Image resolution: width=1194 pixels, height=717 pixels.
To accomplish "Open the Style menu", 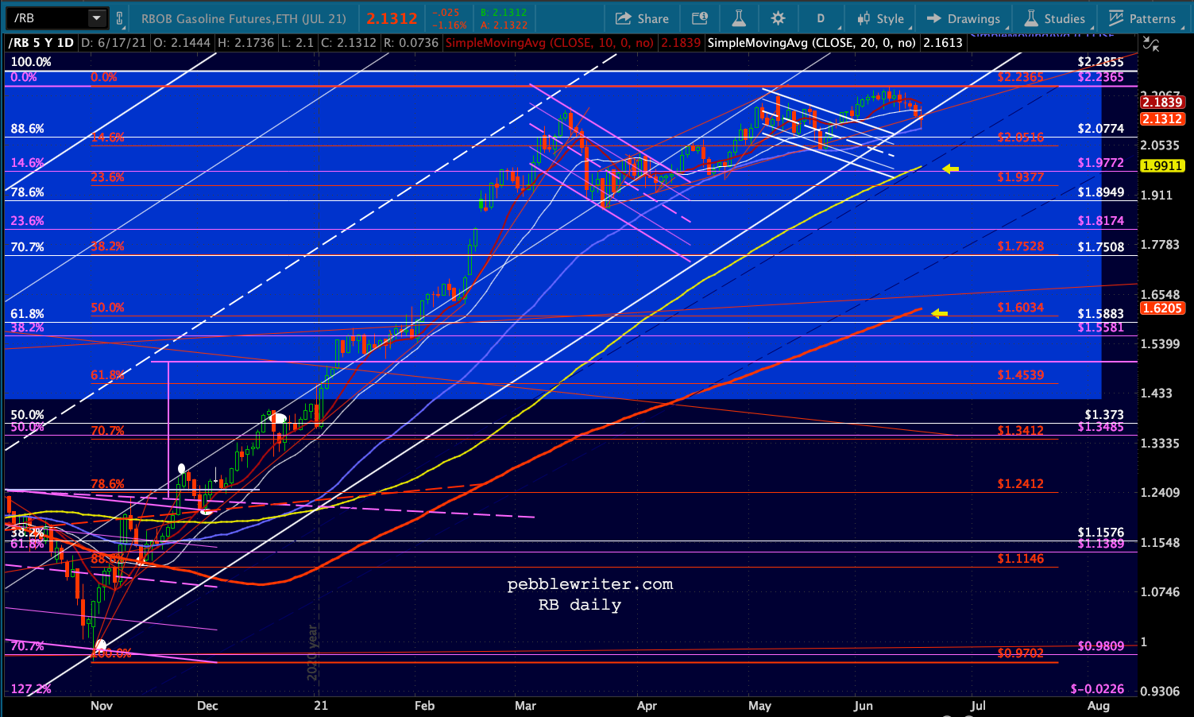I will [880, 18].
